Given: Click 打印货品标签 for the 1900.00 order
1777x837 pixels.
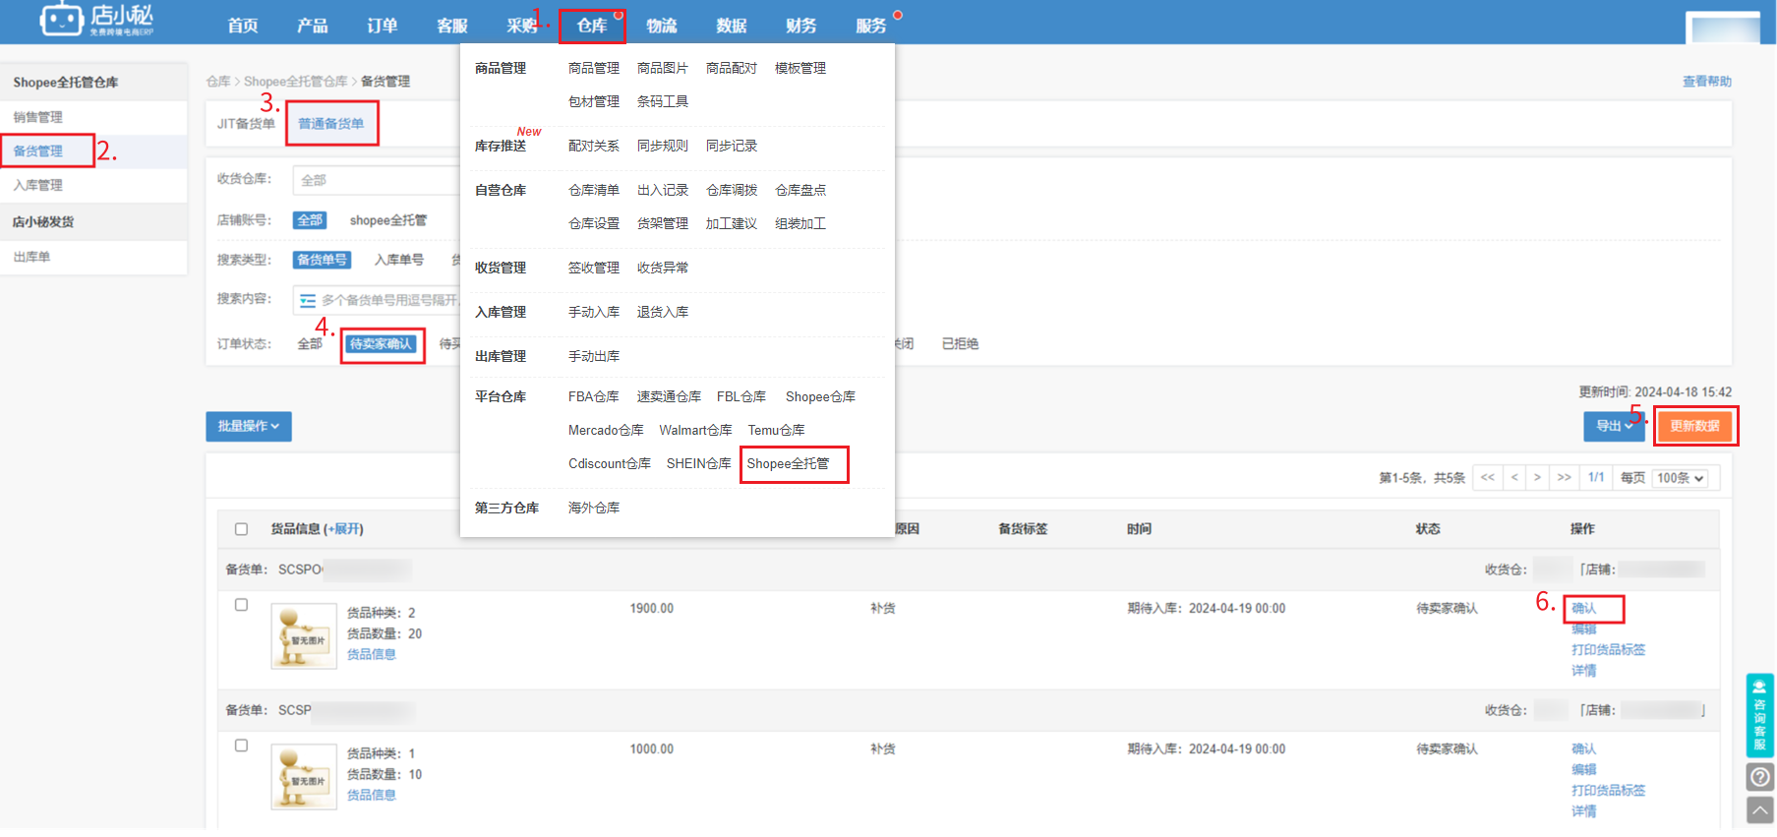Looking at the screenshot, I should click(x=1609, y=650).
